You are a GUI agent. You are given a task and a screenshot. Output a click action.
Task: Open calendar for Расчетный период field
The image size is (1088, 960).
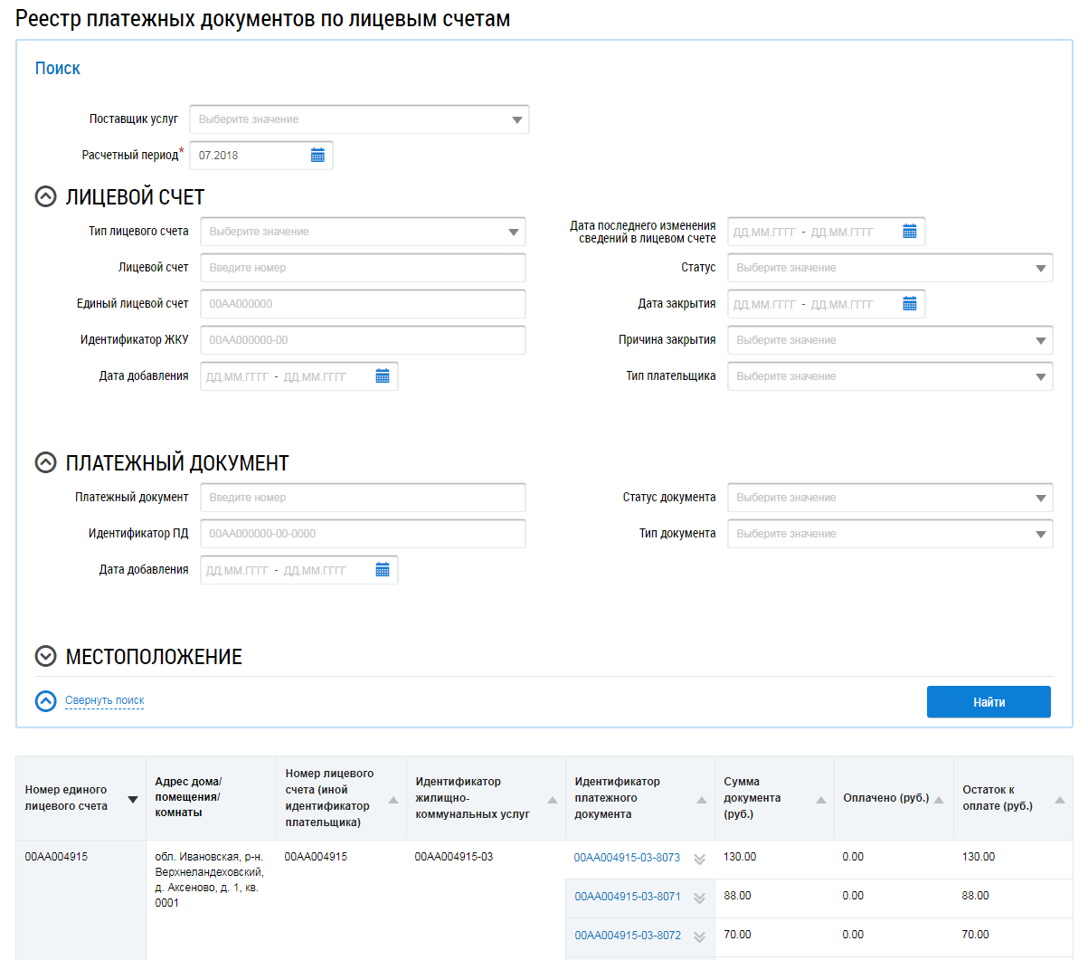317,156
